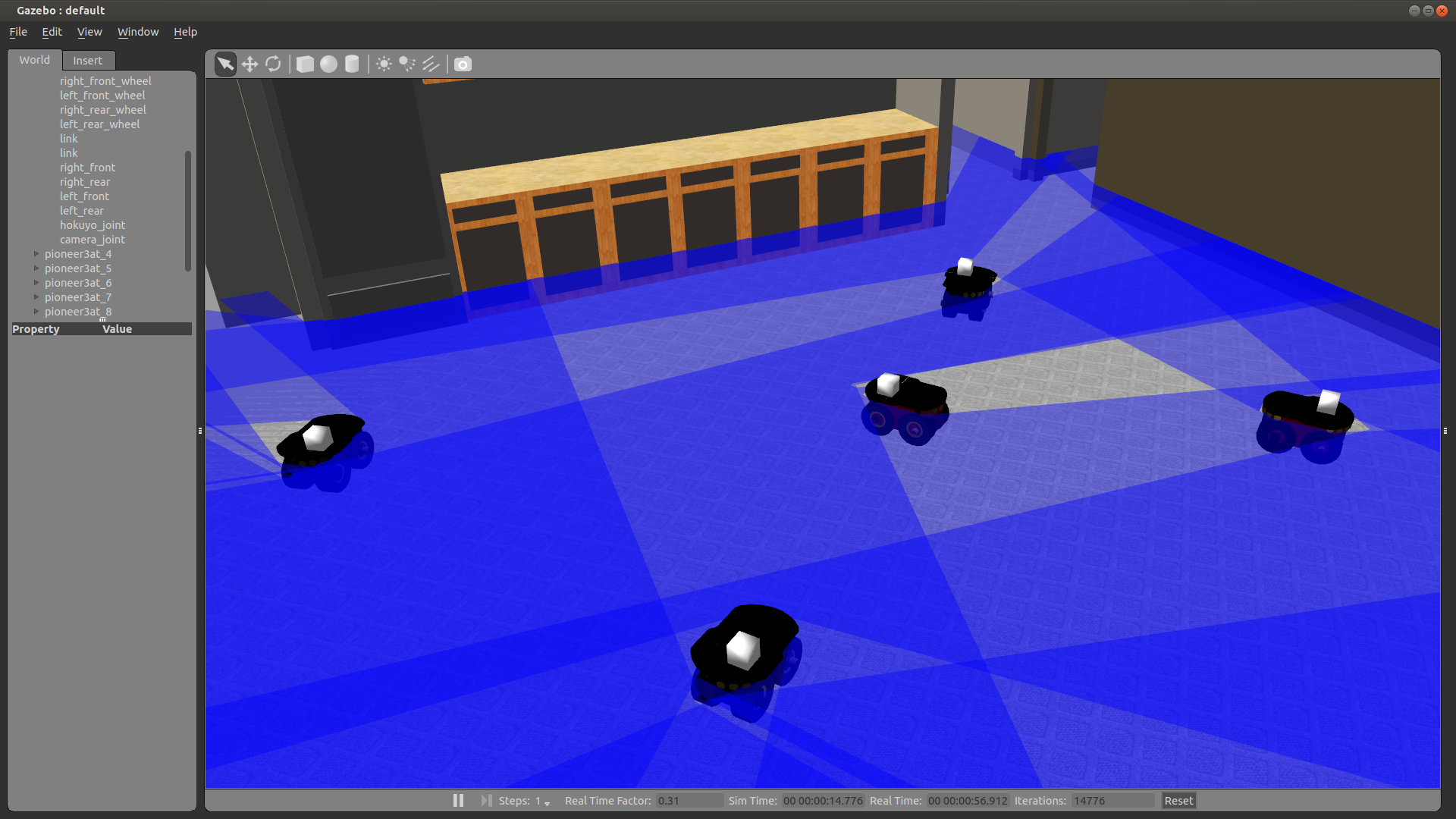Switch to the Insert tab
Screen dimensions: 1456x819
tap(87, 59)
